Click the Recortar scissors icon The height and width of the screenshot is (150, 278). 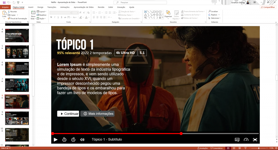9,12
